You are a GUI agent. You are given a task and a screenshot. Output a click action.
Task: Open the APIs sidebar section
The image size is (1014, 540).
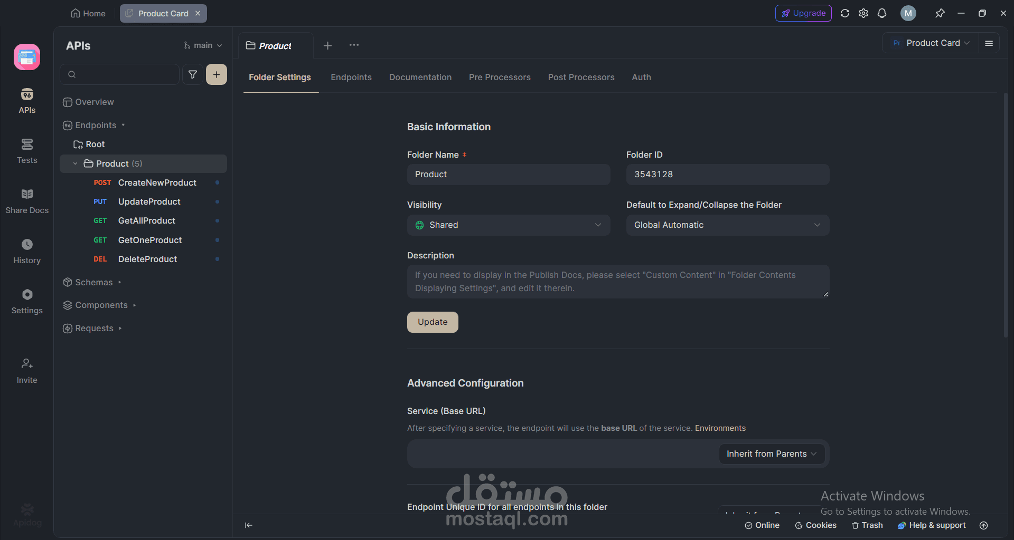click(x=27, y=101)
